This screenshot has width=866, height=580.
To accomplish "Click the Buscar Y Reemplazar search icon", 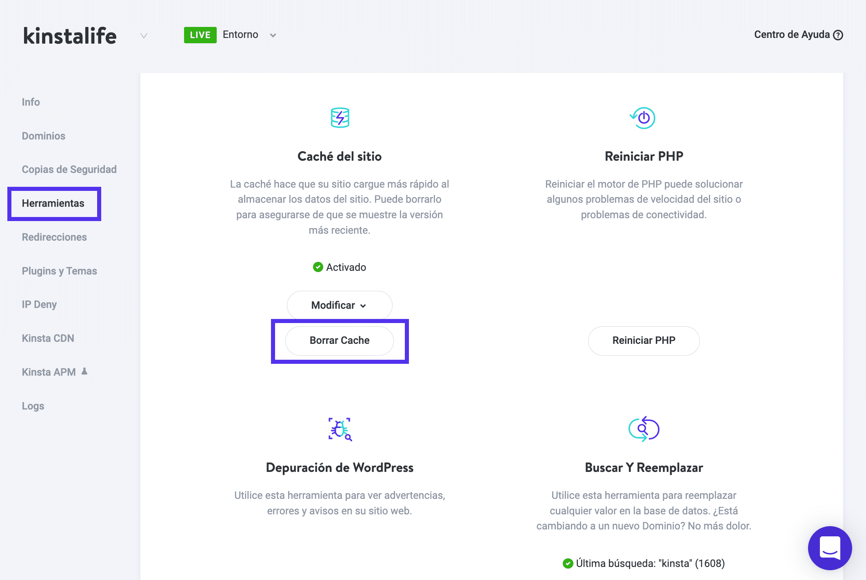I will [643, 429].
